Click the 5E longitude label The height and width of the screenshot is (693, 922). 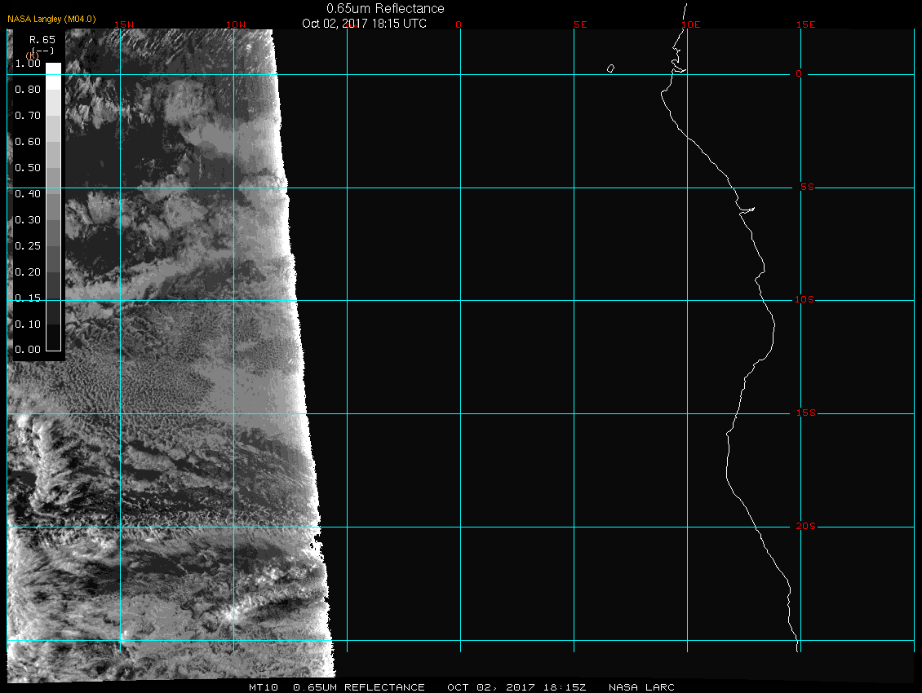pos(580,24)
